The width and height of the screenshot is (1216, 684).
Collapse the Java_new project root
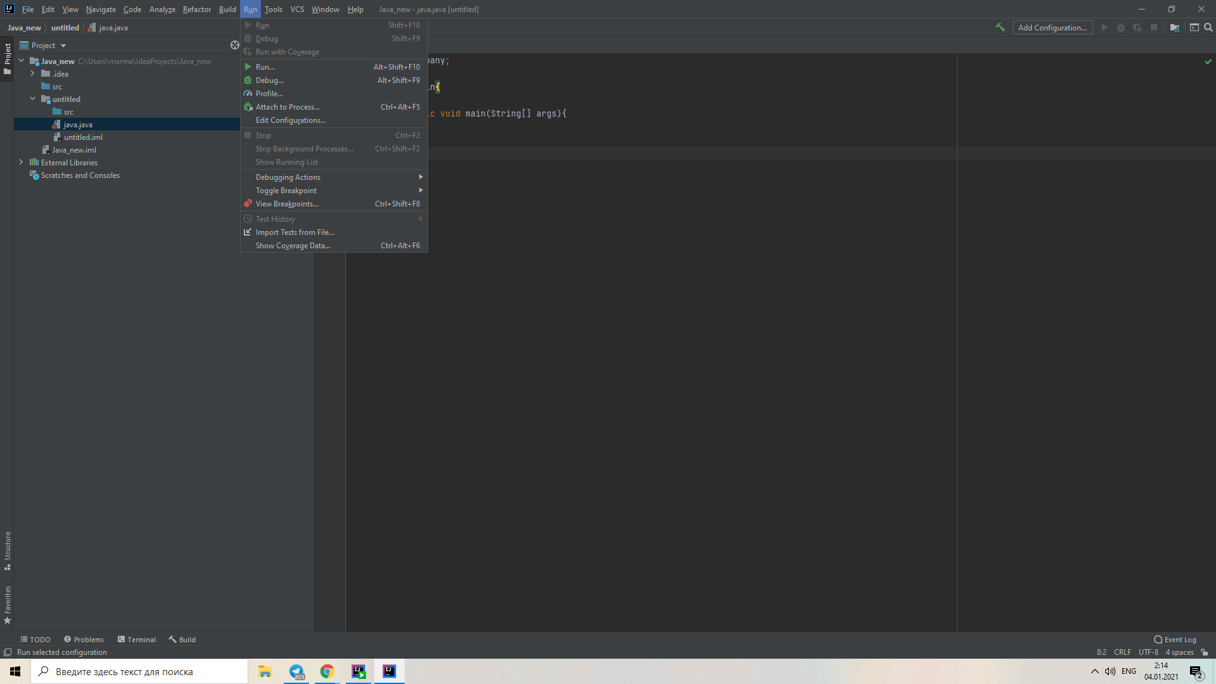point(22,61)
